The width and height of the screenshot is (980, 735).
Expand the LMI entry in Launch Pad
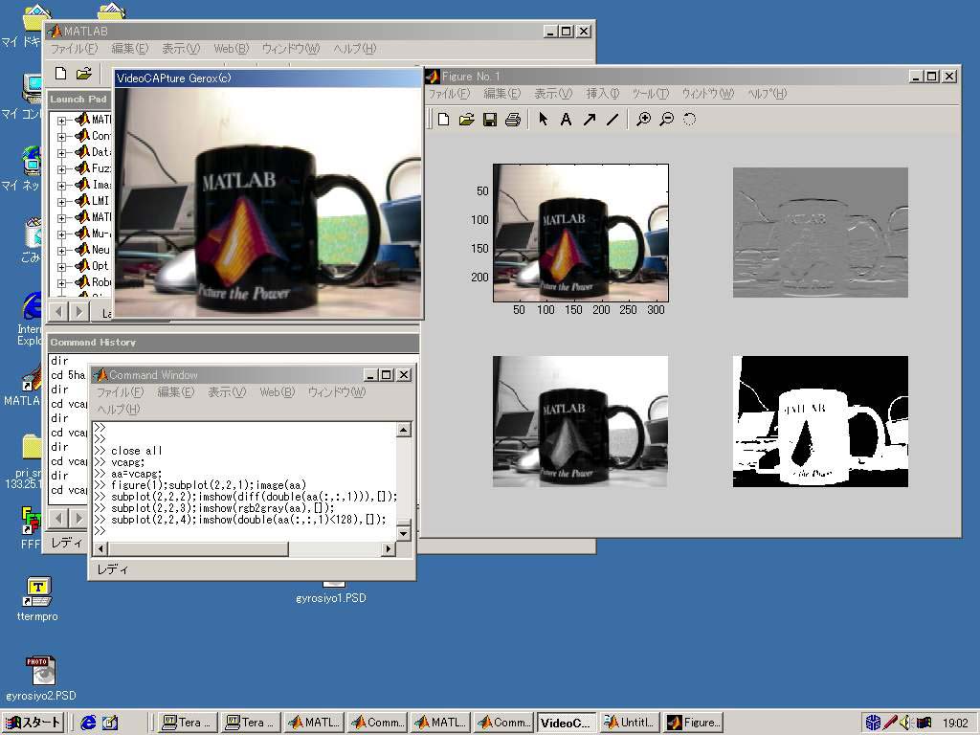[61, 201]
